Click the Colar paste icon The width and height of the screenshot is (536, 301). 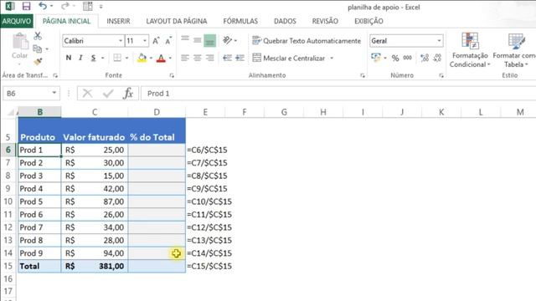pos(20,42)
